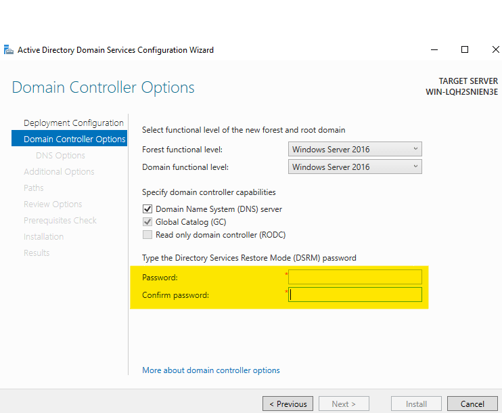Select Paths step in sidebar
Viewport: 502px width, 413px height.
coord(34,188)
